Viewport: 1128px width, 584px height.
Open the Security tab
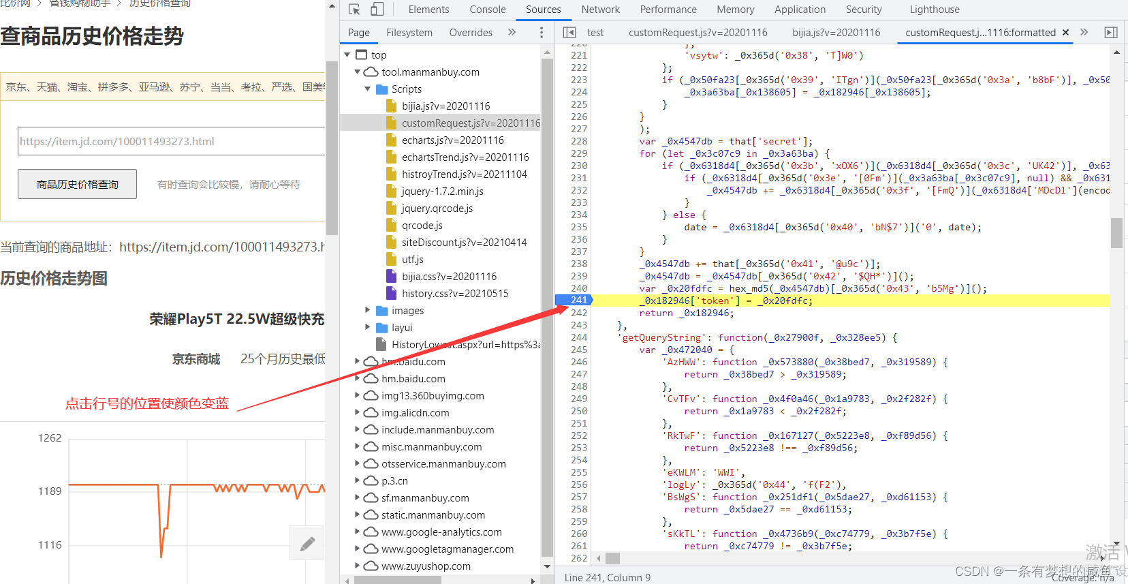[x=864, y=10]
